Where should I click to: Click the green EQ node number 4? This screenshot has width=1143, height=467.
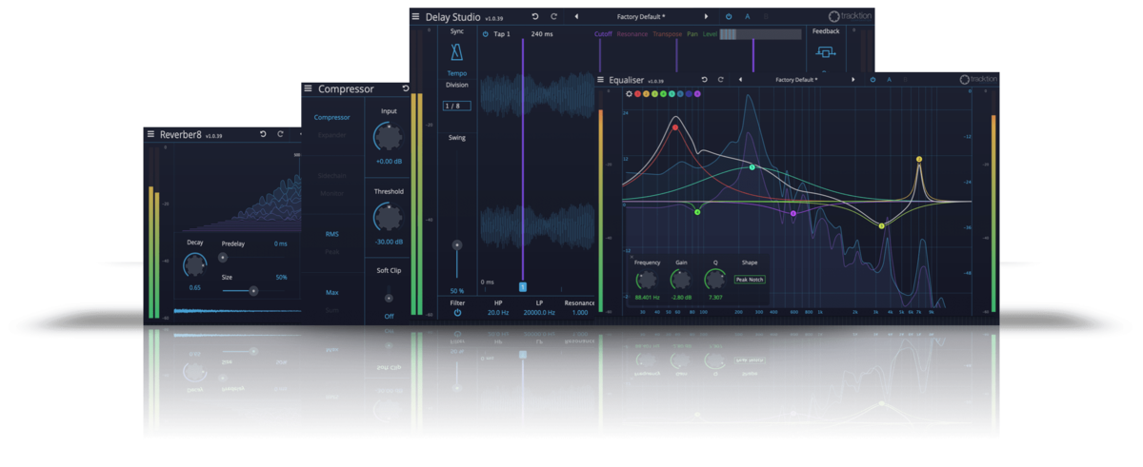click(x=697, y=212)
